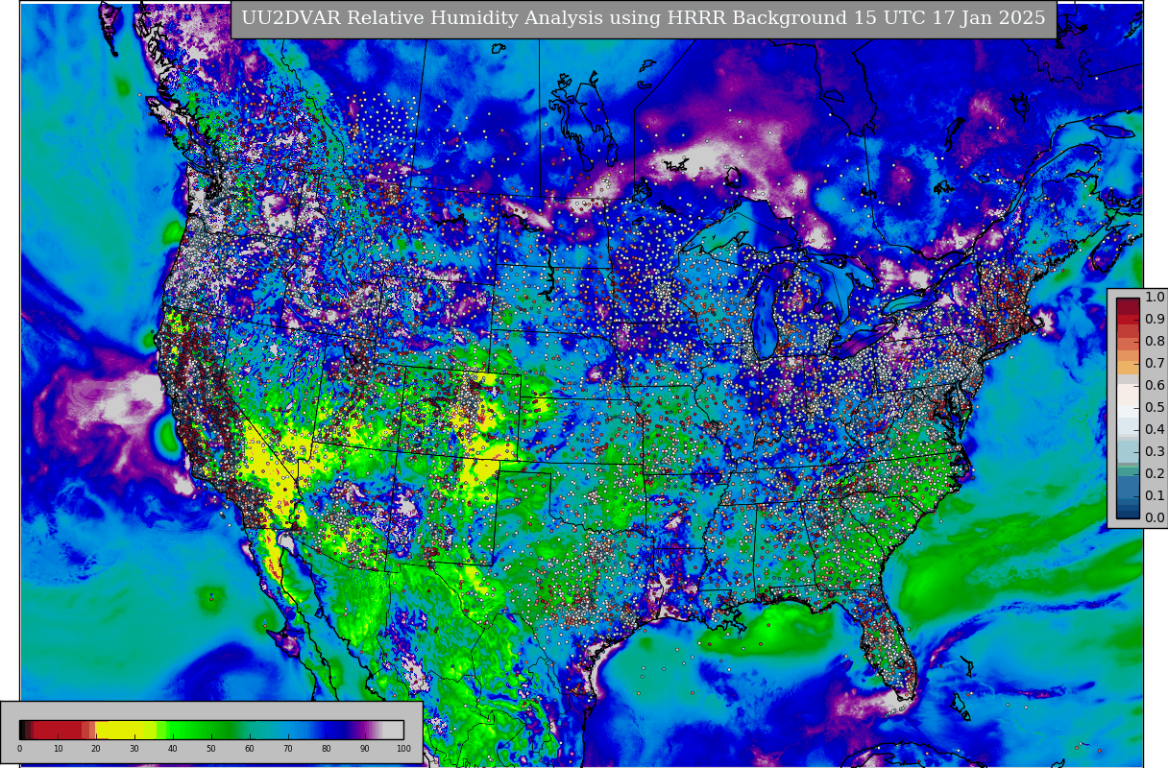
Task: Pick the dark blue bottom of right colorbar
Action: (x=1128, y=514)
